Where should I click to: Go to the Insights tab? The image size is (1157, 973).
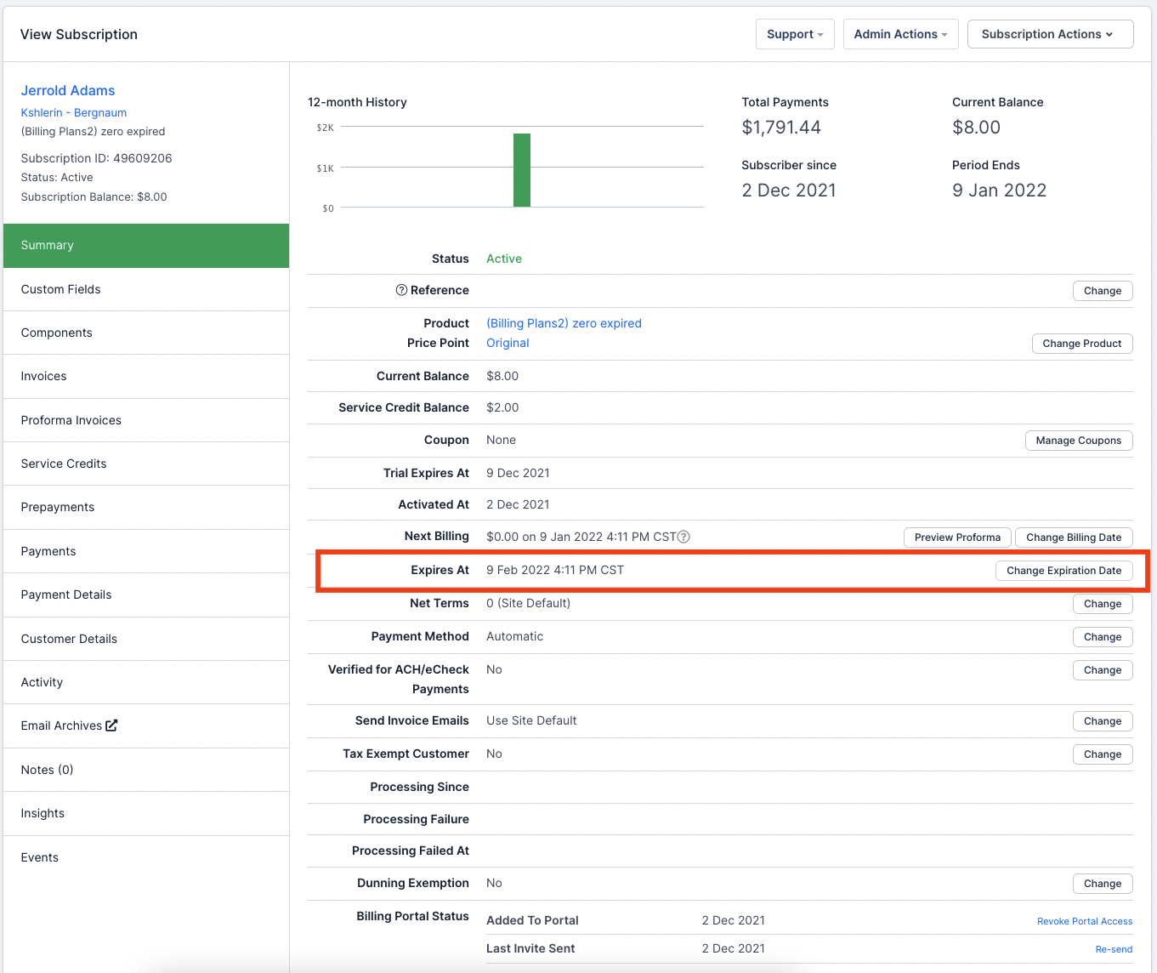click(x=146, y=813)
